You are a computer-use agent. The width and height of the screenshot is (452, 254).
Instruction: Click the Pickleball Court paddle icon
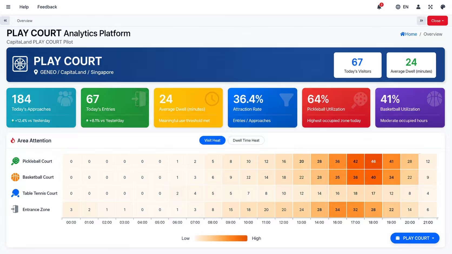pos(15,161)
